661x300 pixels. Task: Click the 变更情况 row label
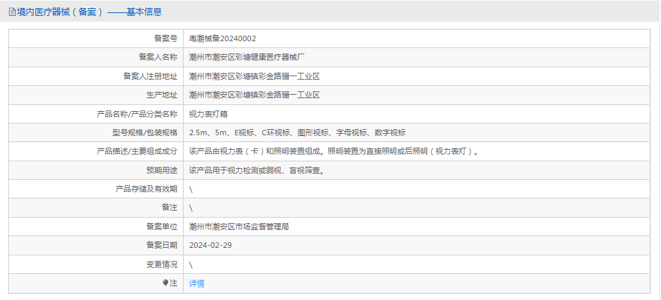click(x=161, y=264)
